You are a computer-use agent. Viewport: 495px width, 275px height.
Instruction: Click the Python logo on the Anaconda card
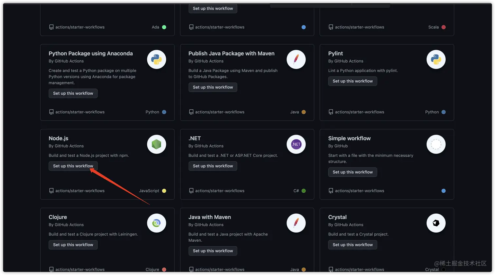coord(156,59)
